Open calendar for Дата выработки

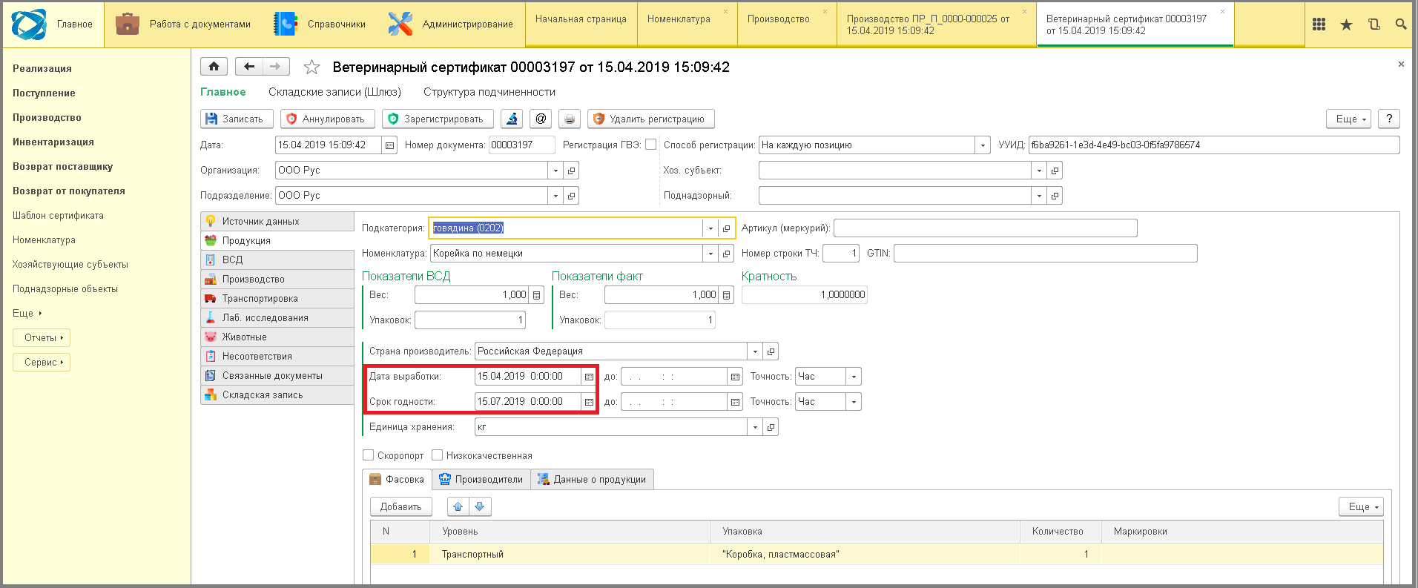(x=589, y=377)
